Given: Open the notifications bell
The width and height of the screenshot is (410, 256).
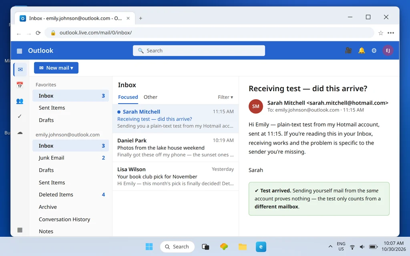Looking at the screenshot, I should click(x=362, y=50).
